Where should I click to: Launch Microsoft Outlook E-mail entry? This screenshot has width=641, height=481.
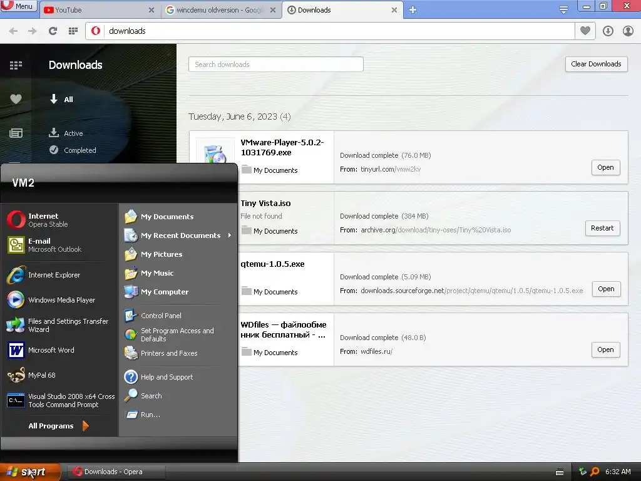click(x=61, y=245)
